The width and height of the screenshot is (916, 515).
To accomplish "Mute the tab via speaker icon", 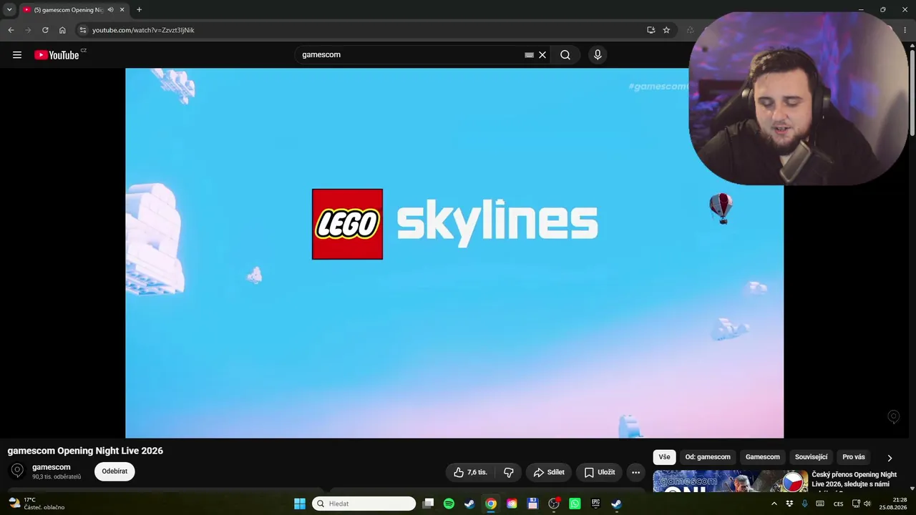I will (110, 10).
